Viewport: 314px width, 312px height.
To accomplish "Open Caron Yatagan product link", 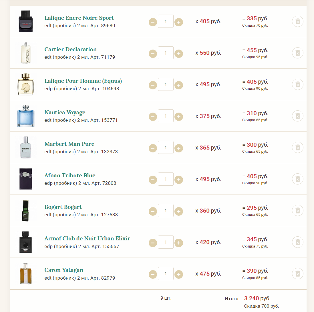I will point(64,270).
